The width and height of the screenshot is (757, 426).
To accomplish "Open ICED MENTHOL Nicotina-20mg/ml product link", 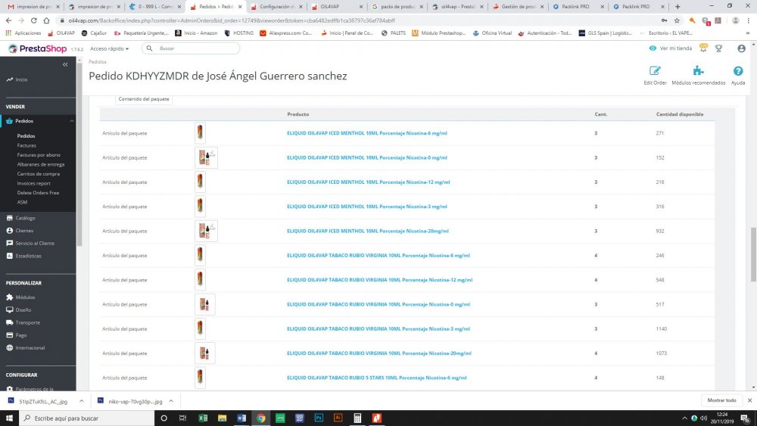I will pyautogui.click(x=368, y=231).
